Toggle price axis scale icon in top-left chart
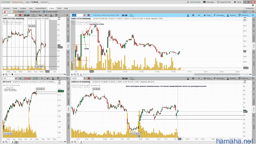The height and width of the screenshot is (144, 256). (59, 19)
